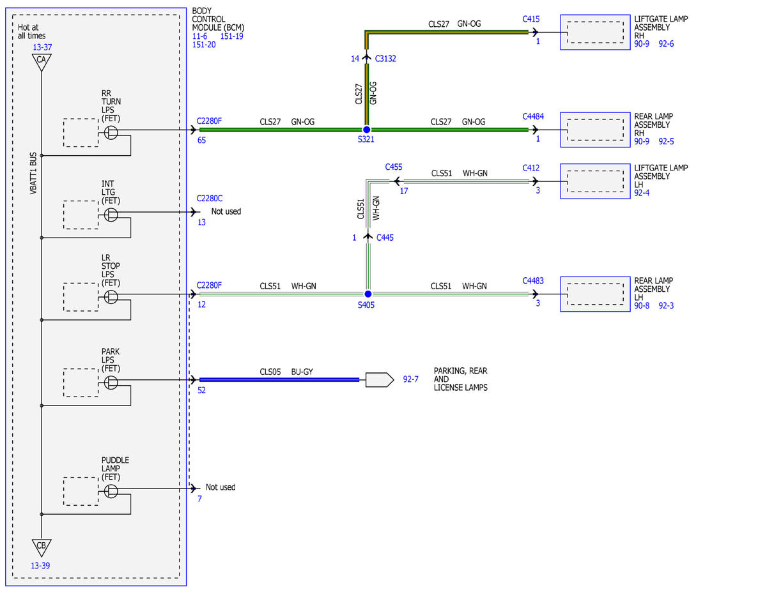Viewport: 767px width, 592px height.
Task: Open the 92-7 parking lamps reference
Action: [410, 379]
